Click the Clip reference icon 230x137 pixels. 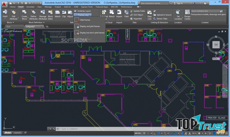tap(64, 12)
